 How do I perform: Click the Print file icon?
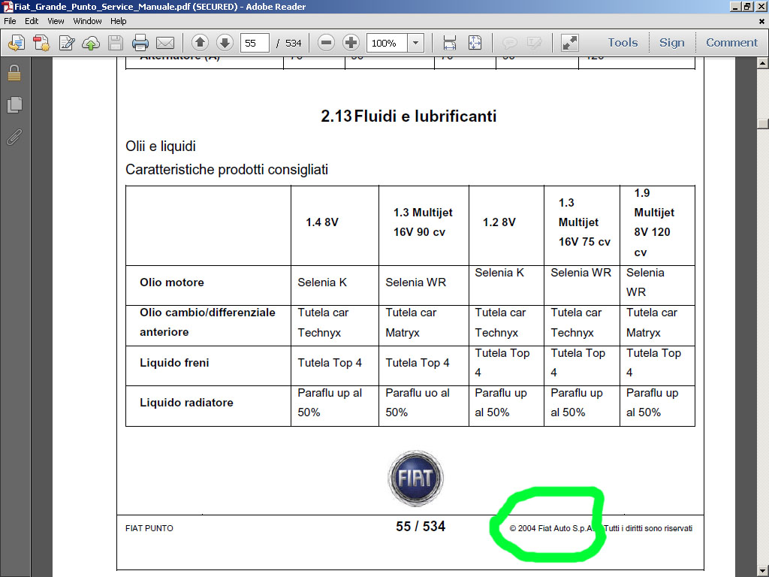tap(140, 43)
